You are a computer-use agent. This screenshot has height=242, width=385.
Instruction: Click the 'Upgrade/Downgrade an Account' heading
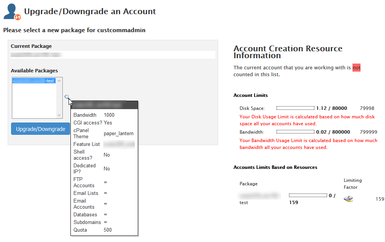90,11
